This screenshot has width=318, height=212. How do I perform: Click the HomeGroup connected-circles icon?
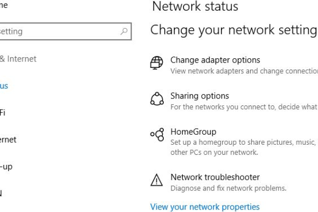[x=157, y=134]
